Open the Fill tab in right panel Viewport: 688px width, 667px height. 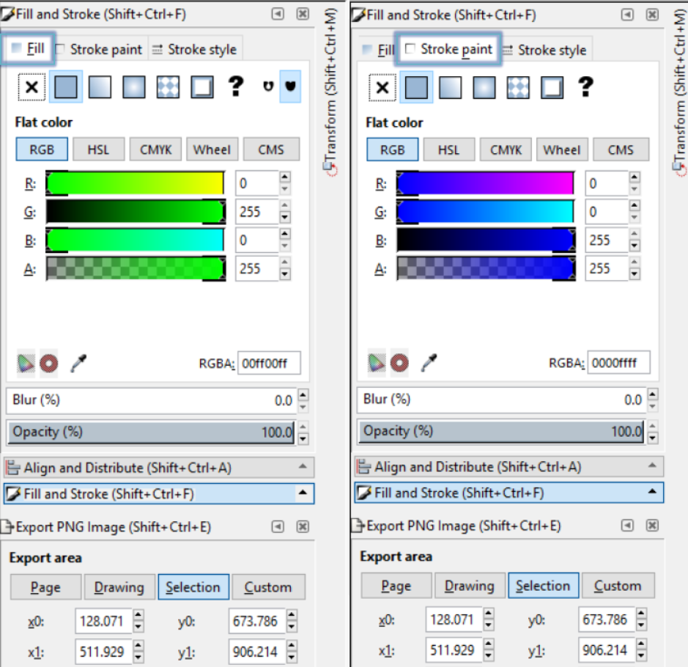click(x=378, y=50)
